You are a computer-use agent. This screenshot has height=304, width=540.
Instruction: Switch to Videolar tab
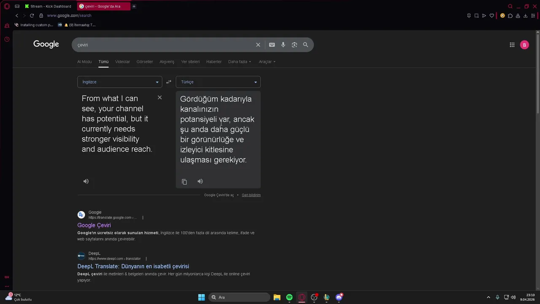[123, 62]
